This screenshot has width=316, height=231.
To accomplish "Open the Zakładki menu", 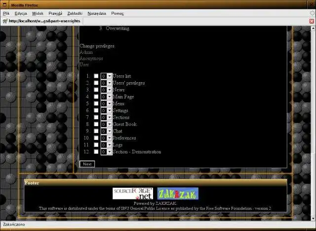I will pos(75,13).
